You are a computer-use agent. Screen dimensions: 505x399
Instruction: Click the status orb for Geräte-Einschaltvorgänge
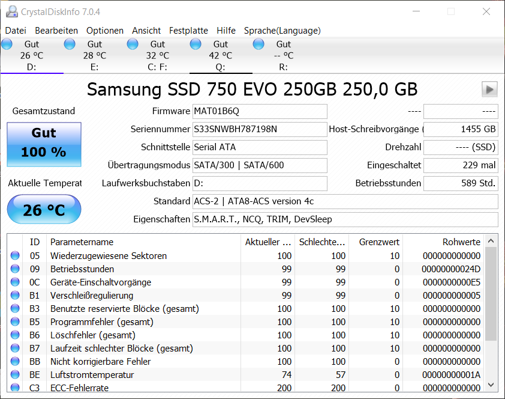tap(15, 282)
